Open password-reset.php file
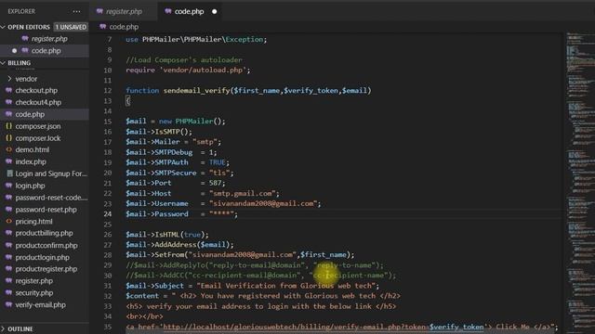Viewport: 595px width, 334px height. (46, 210)
